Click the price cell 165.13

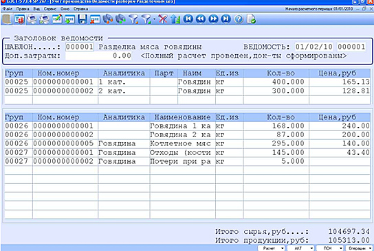click(340, 82)
